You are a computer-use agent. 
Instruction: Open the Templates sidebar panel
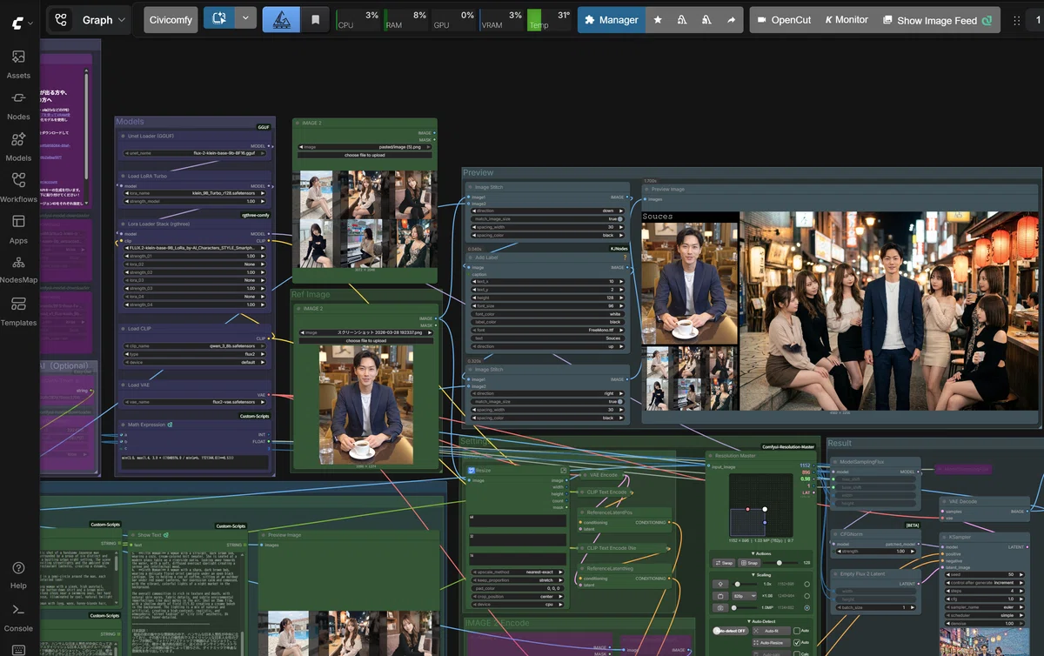coord(18,311)
